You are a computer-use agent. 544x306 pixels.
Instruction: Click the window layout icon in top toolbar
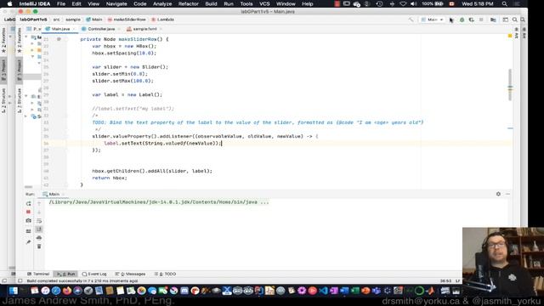click(x=506, y=20)
